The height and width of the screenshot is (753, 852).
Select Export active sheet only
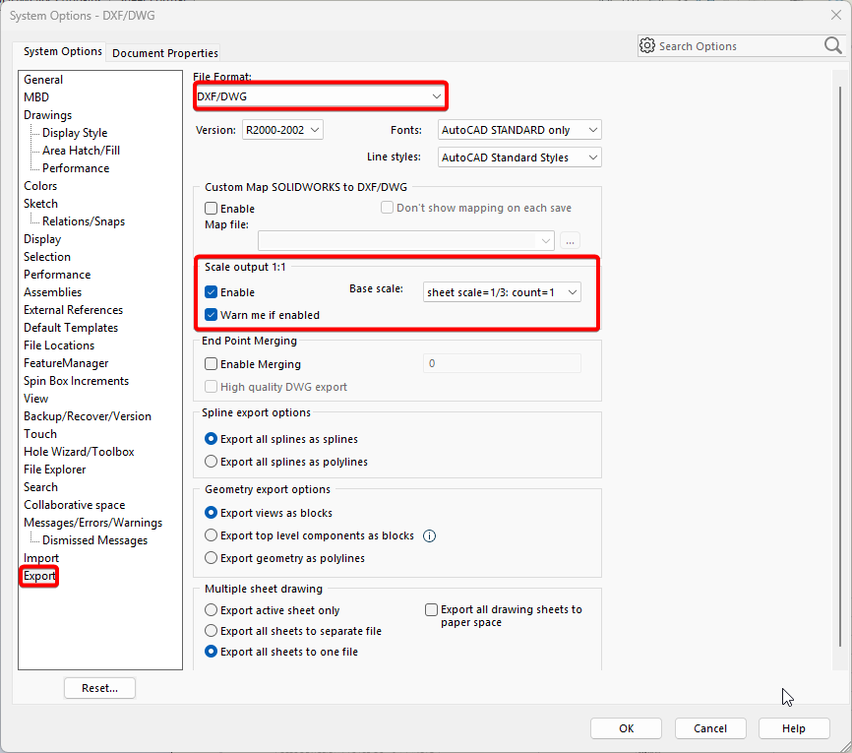[x=211, y=610]
